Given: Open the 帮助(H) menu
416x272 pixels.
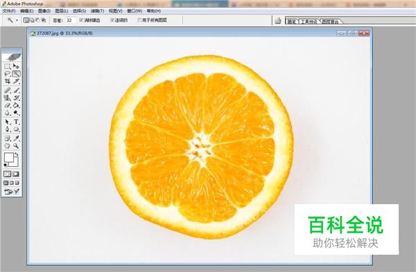Looking at the screenshot, I should click(x=154, y=11).
